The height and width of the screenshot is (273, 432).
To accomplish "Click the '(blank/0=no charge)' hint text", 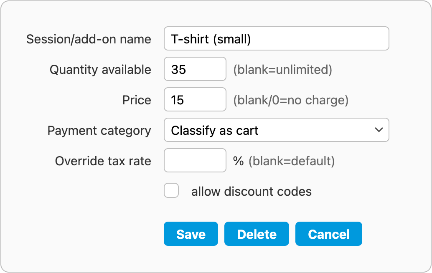I will [x=291, y=100].
